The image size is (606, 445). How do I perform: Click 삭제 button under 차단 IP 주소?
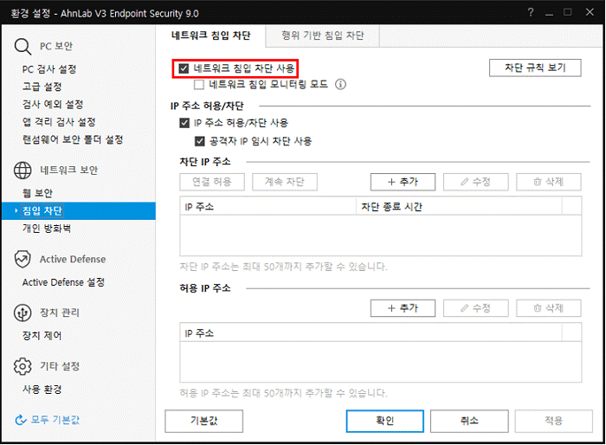click(548, 182)
